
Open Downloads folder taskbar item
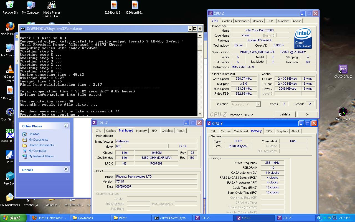(90, 218)
